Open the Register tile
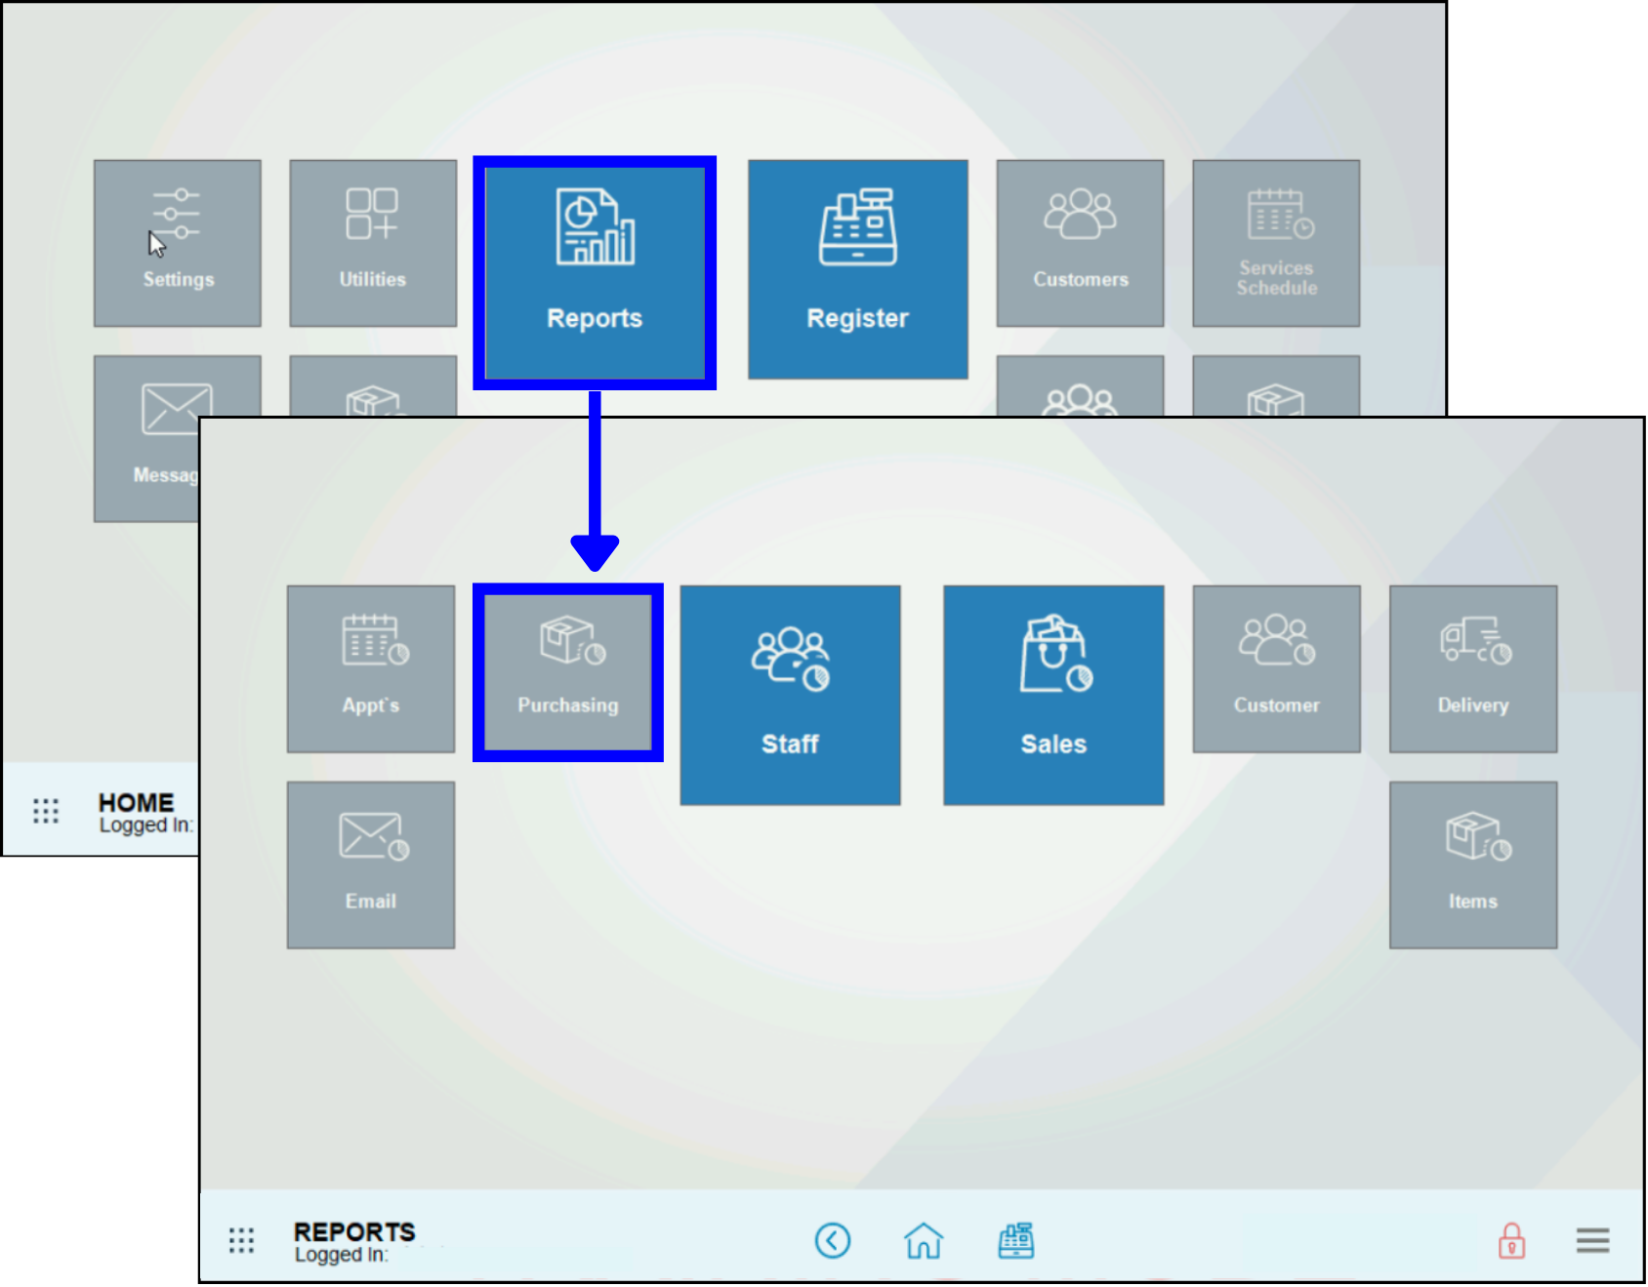Image resolution: width=1648 pixels, height=1287 pixels. click(857, 270)
